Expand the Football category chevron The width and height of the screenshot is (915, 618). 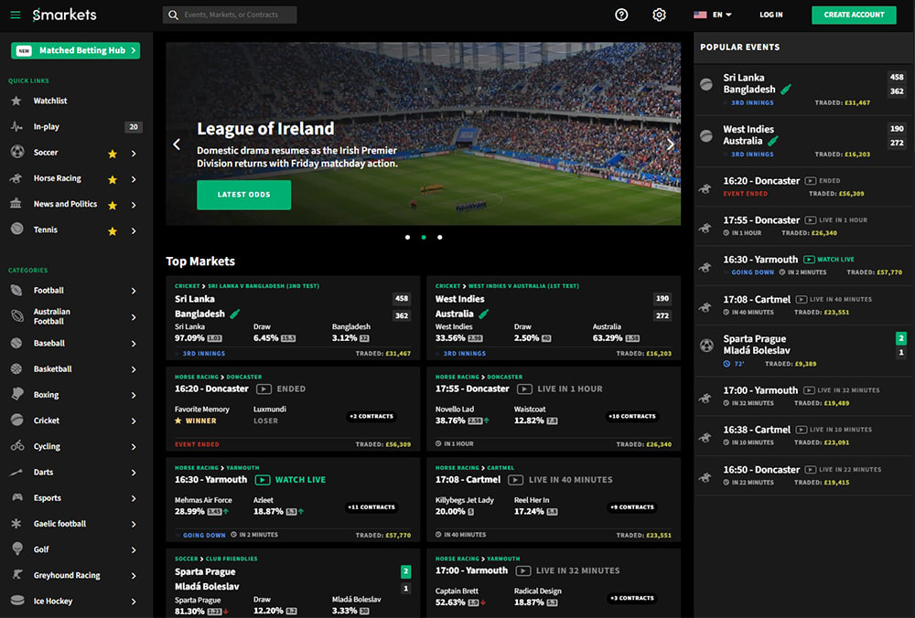(134, 291)
